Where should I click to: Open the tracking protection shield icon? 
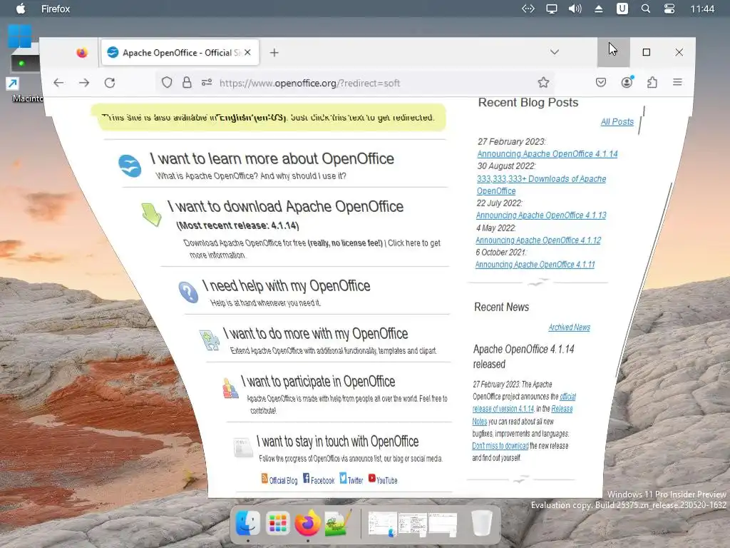167,83
